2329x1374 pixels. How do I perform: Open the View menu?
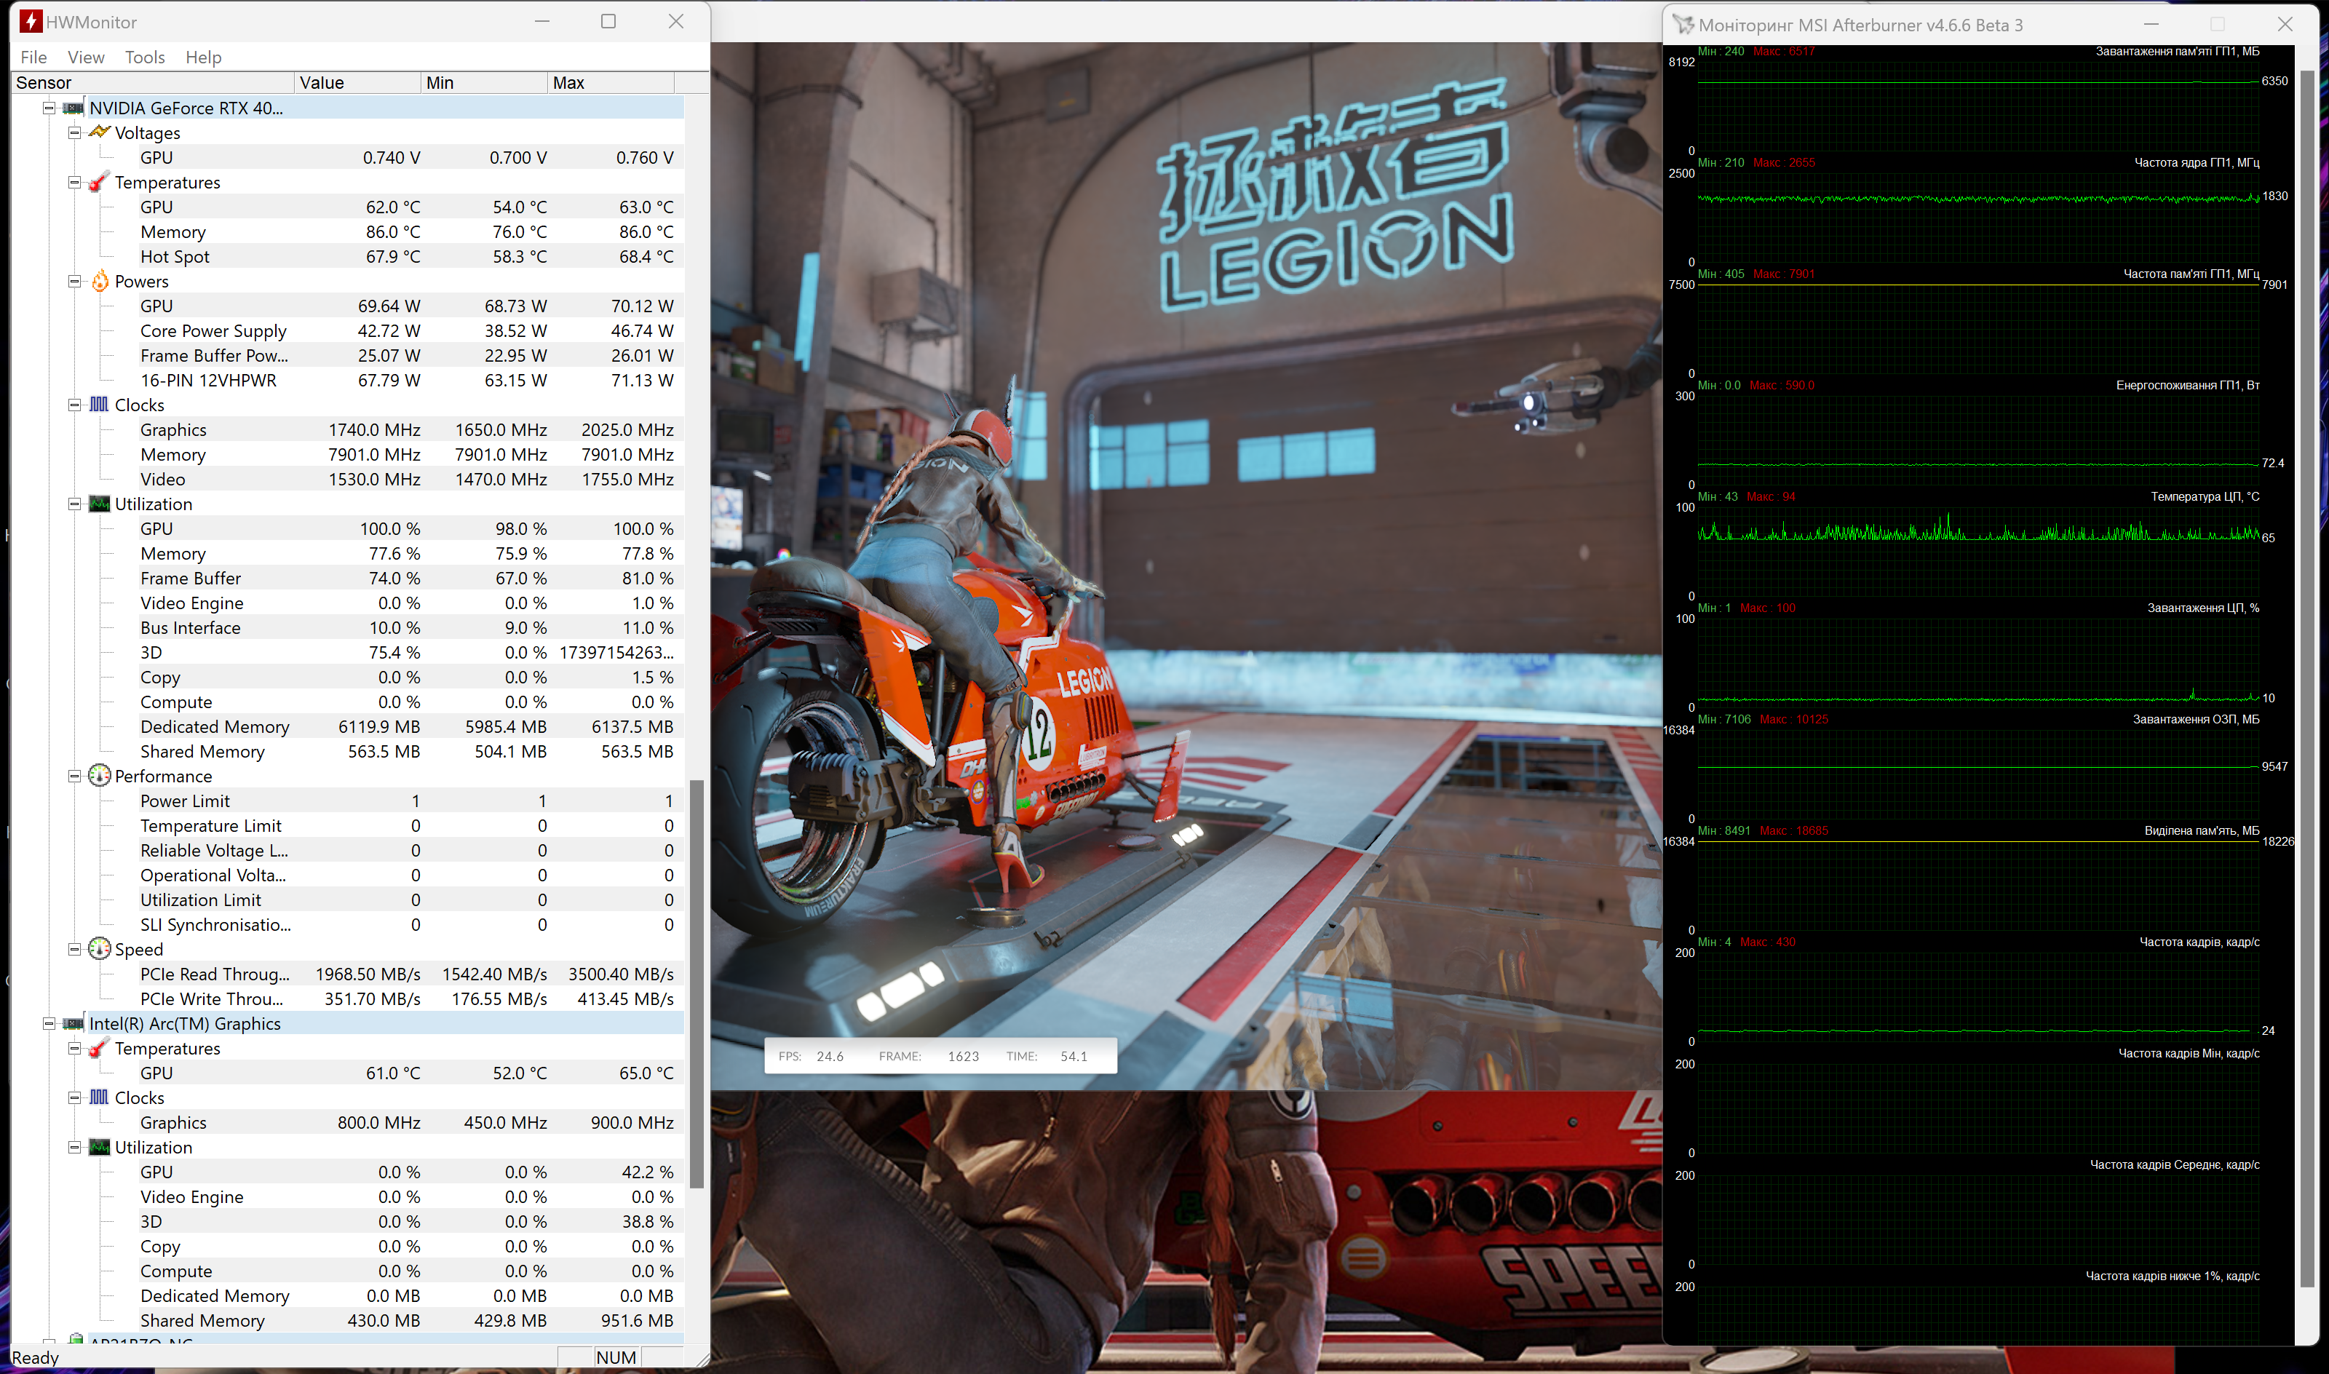[x=85, y=57]
